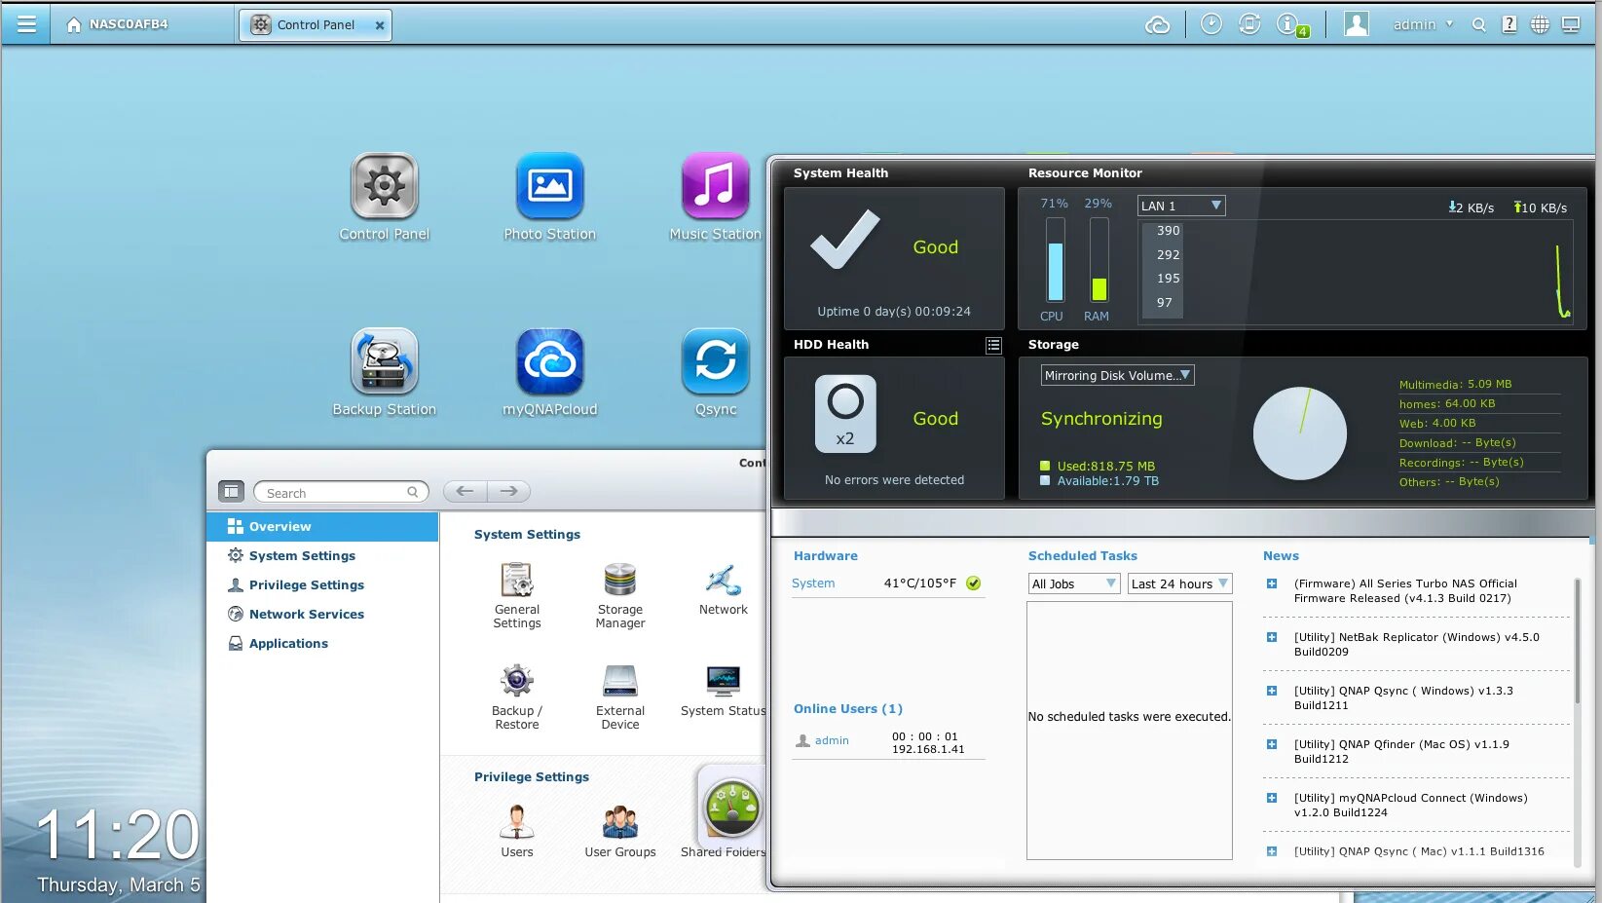This screenshot has height=903, width=1602.
Task: Click the RAM usage bar
Action: 1099,260
